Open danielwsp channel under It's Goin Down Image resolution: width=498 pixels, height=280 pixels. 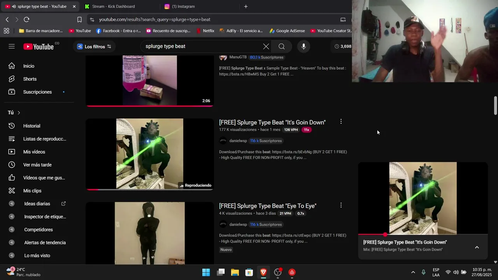coord(238,141)
